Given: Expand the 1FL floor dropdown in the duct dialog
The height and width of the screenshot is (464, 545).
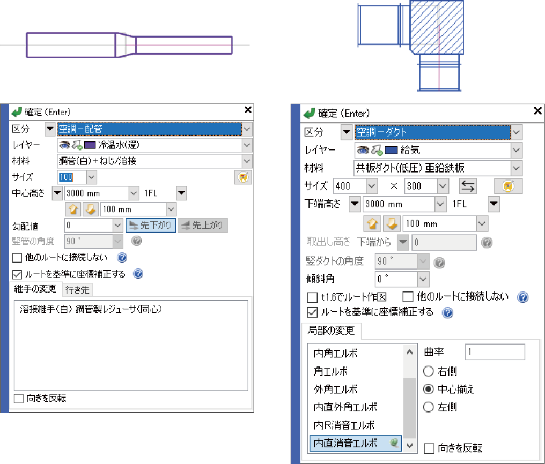Looking at the screenshot, I should (493, 205).
